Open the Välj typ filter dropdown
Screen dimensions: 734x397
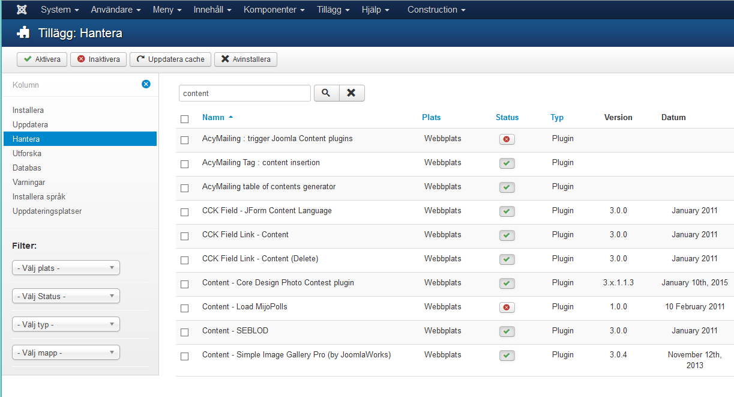[x=66, y=324]
